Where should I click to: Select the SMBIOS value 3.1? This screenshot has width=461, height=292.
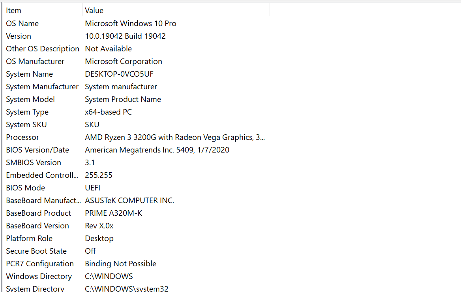tap(90, 163)
